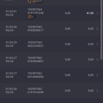Click the 0+11 badge icon
Screen dimensions: 103x103
(x=34, y=1)
